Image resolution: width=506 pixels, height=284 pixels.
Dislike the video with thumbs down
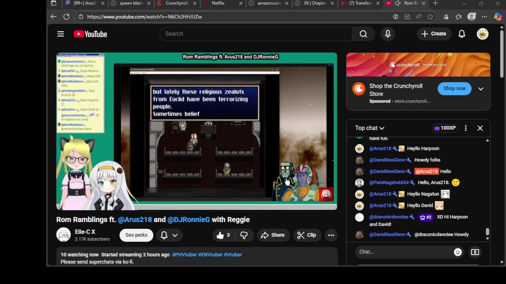pos(244,235)
